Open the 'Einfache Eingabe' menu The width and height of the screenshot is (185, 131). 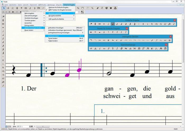coord(69,5)
